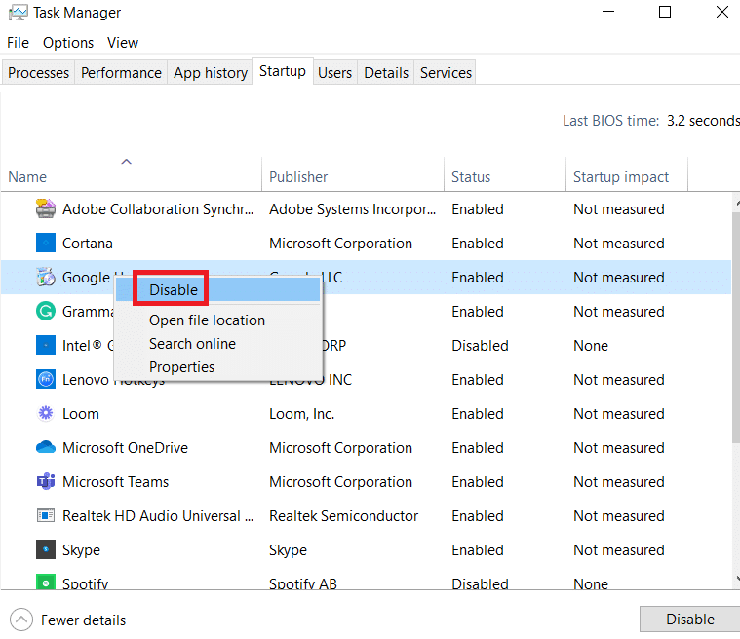
Task: Select the Microsoft Teams row name
Action: pos(116,482)
